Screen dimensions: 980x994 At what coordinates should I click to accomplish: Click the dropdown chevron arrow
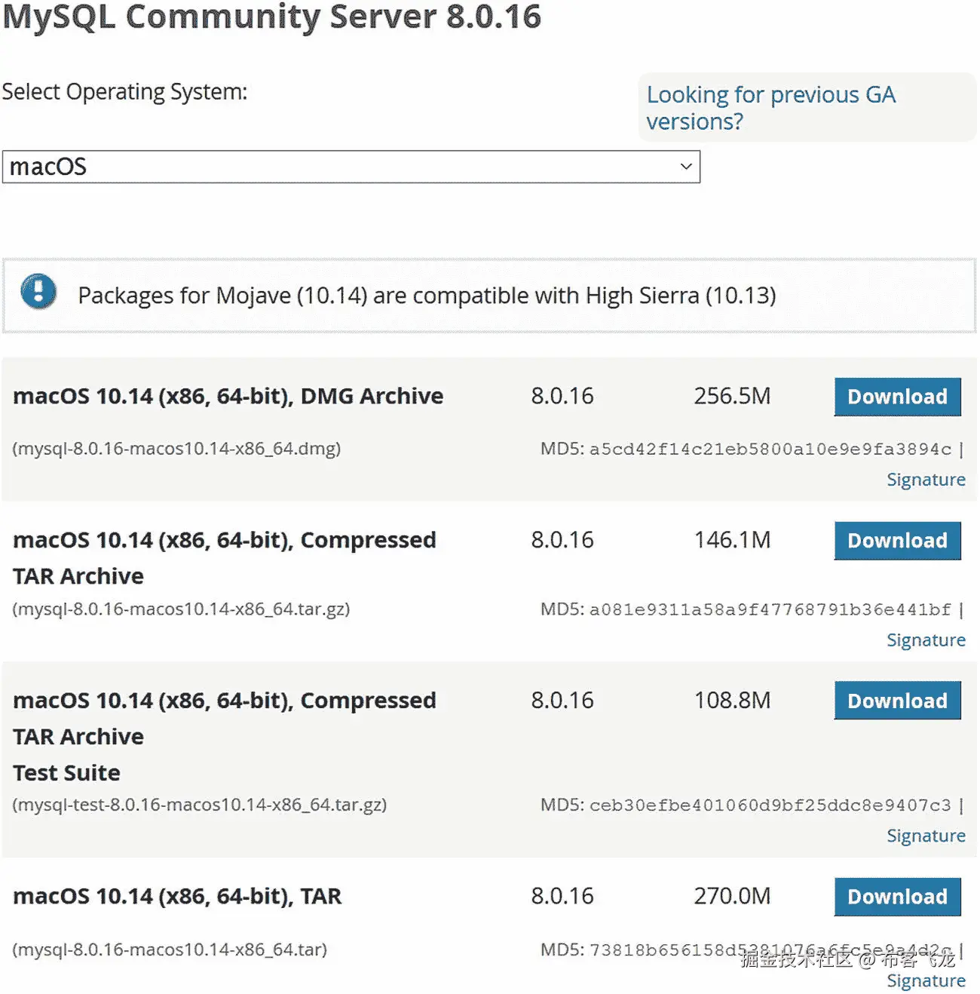(x=686, y=167)
